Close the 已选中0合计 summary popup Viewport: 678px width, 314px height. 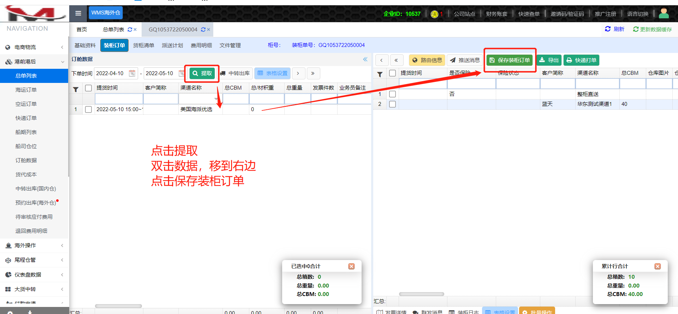click(351, 266)
